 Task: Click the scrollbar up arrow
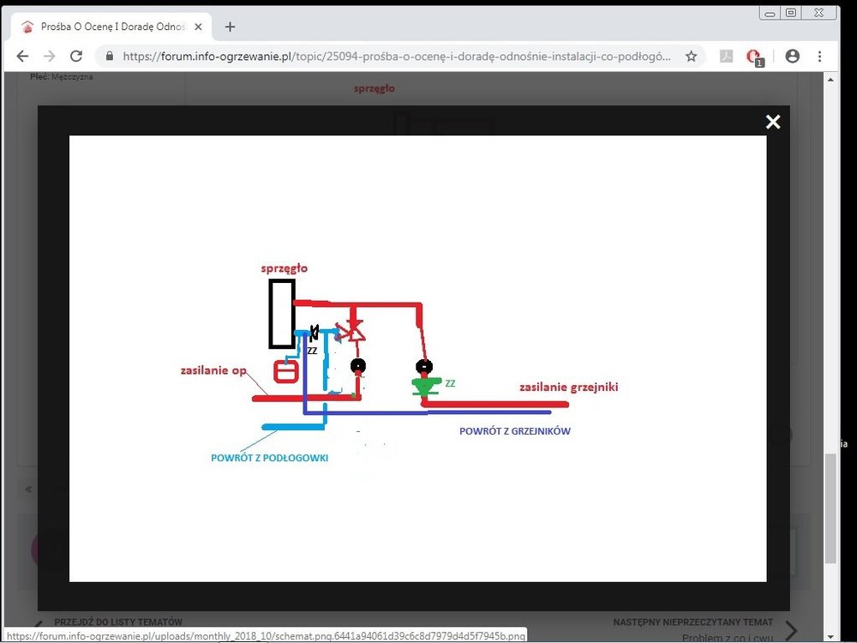(x=830, y=78)
